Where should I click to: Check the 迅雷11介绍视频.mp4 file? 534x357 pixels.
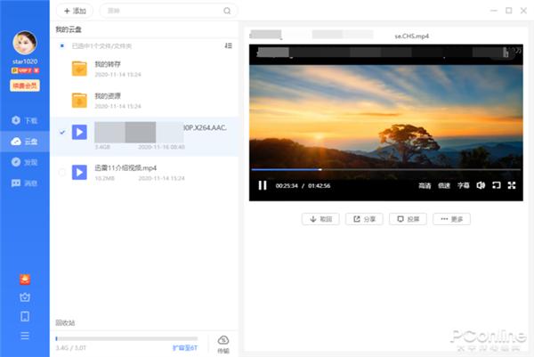click(61, 172)
